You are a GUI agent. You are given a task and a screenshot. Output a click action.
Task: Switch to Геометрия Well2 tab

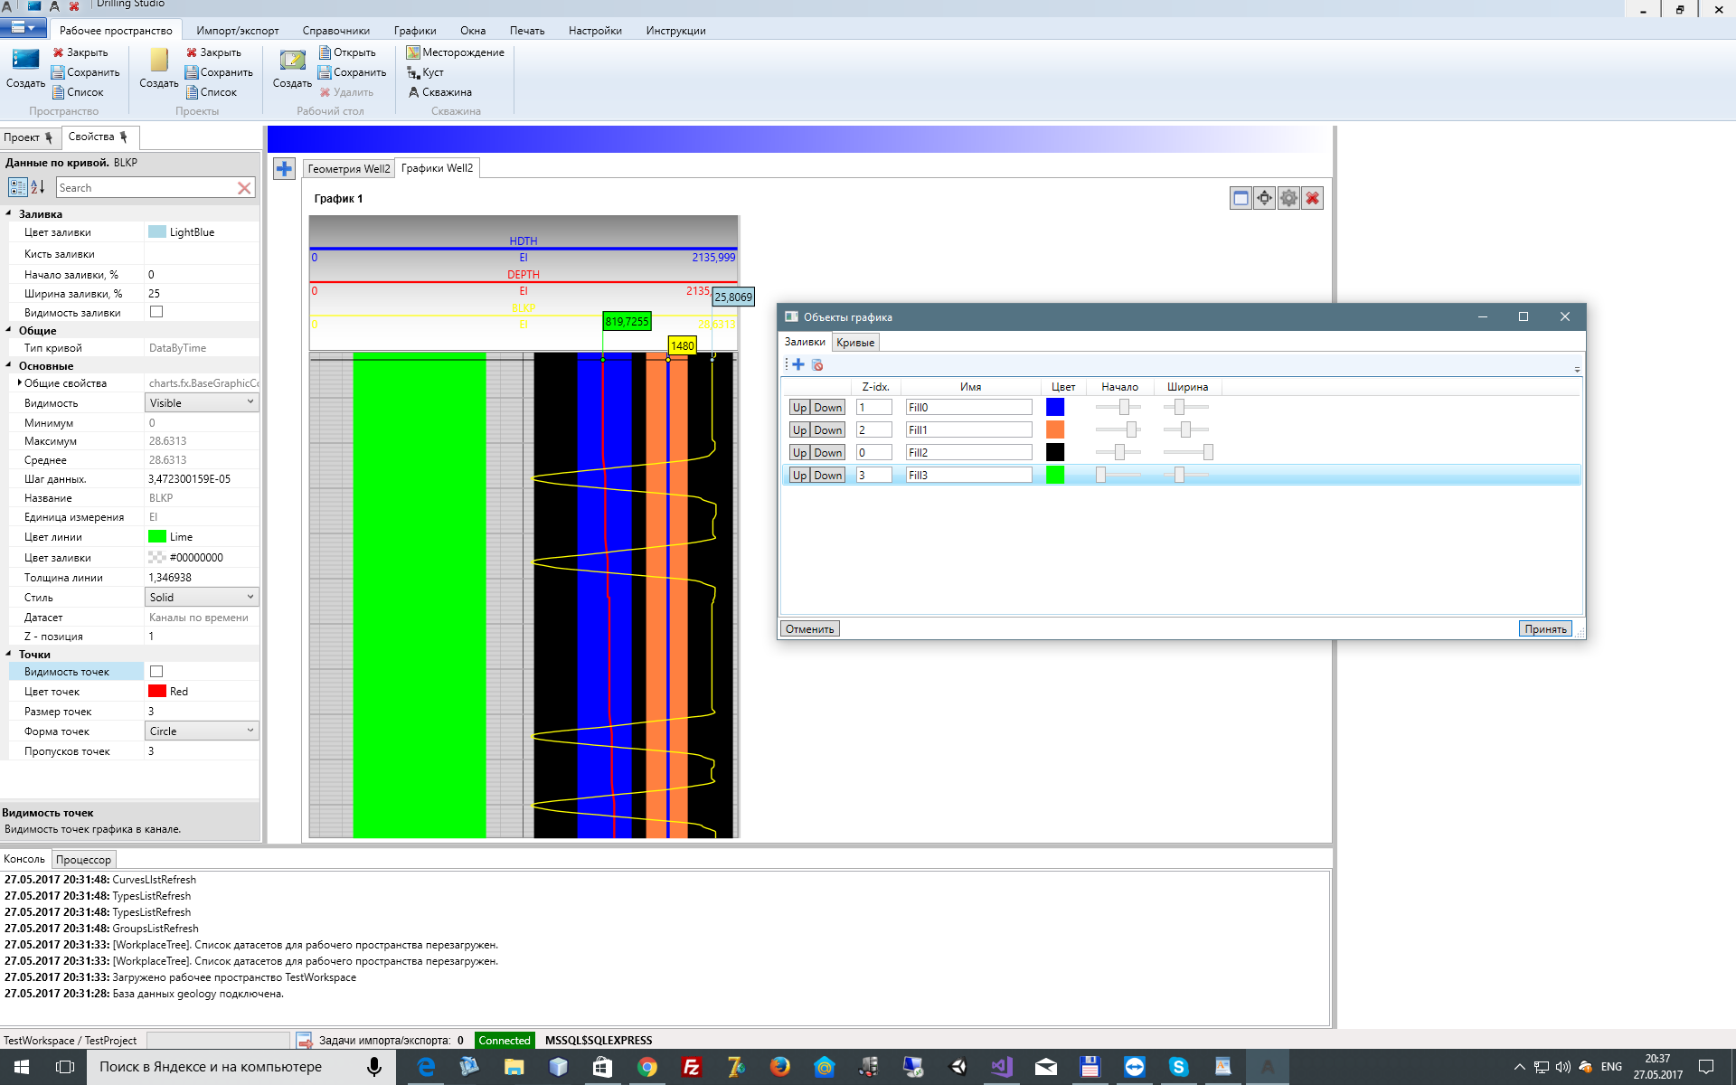349,169
